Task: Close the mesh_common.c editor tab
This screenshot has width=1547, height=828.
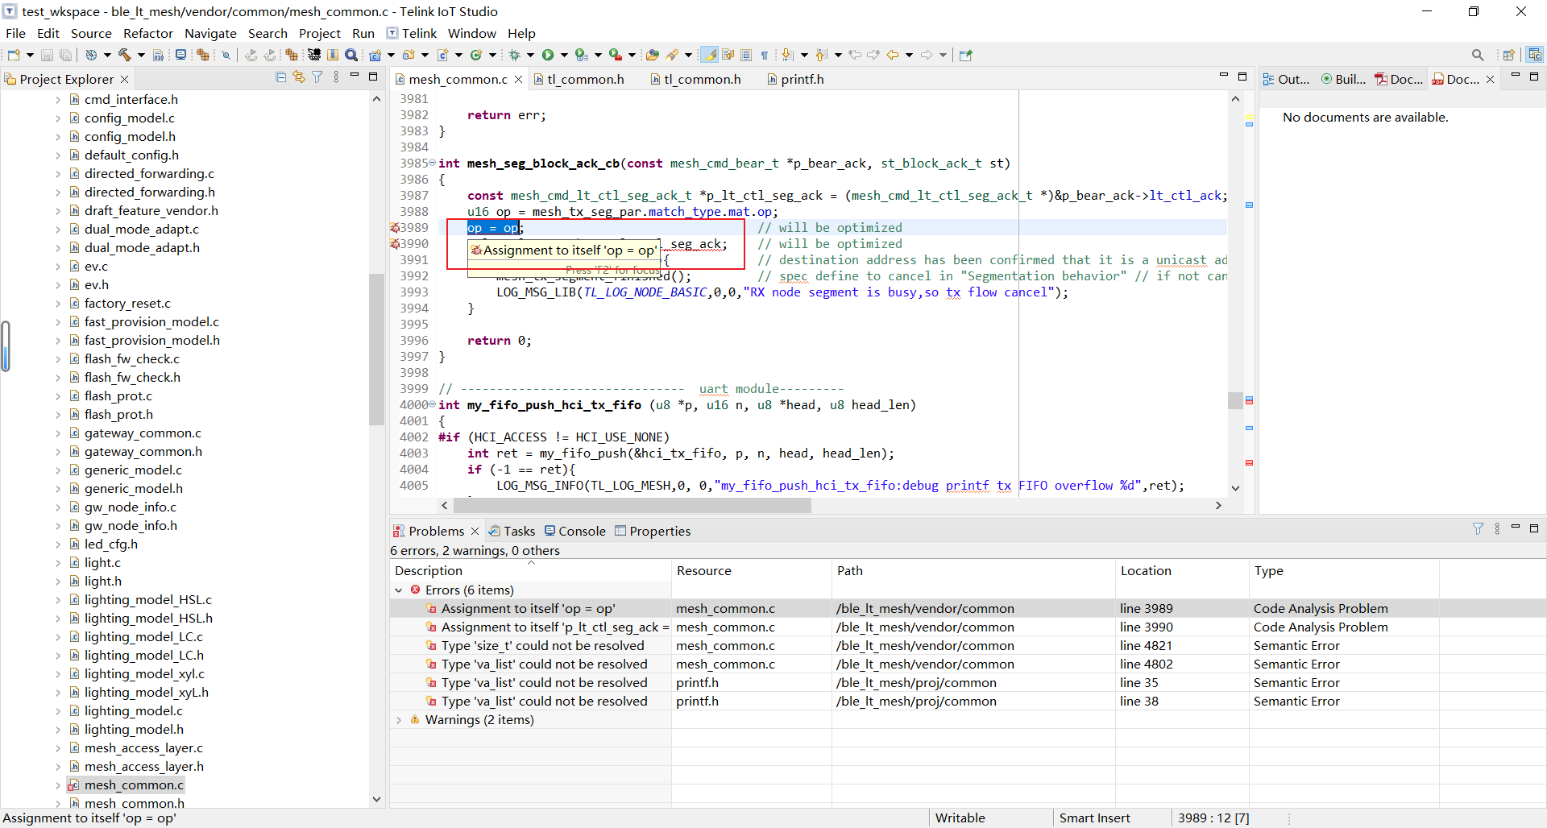Action: [518, 79]
